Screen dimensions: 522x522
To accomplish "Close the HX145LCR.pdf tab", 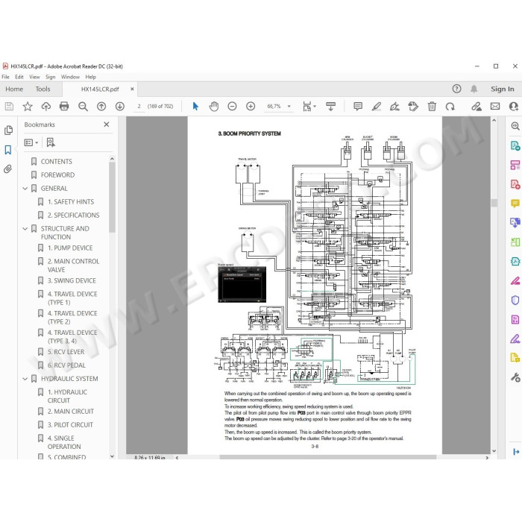I will tap(132, 89).
